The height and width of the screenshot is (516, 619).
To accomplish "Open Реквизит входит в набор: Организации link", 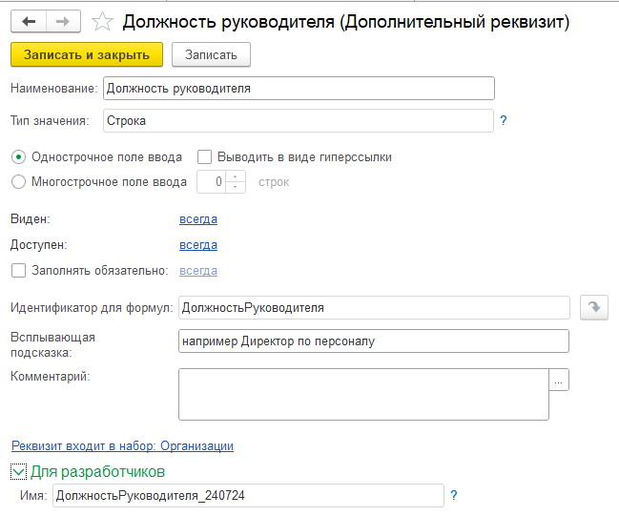I will pyautogui.click(x=122, y=445).
